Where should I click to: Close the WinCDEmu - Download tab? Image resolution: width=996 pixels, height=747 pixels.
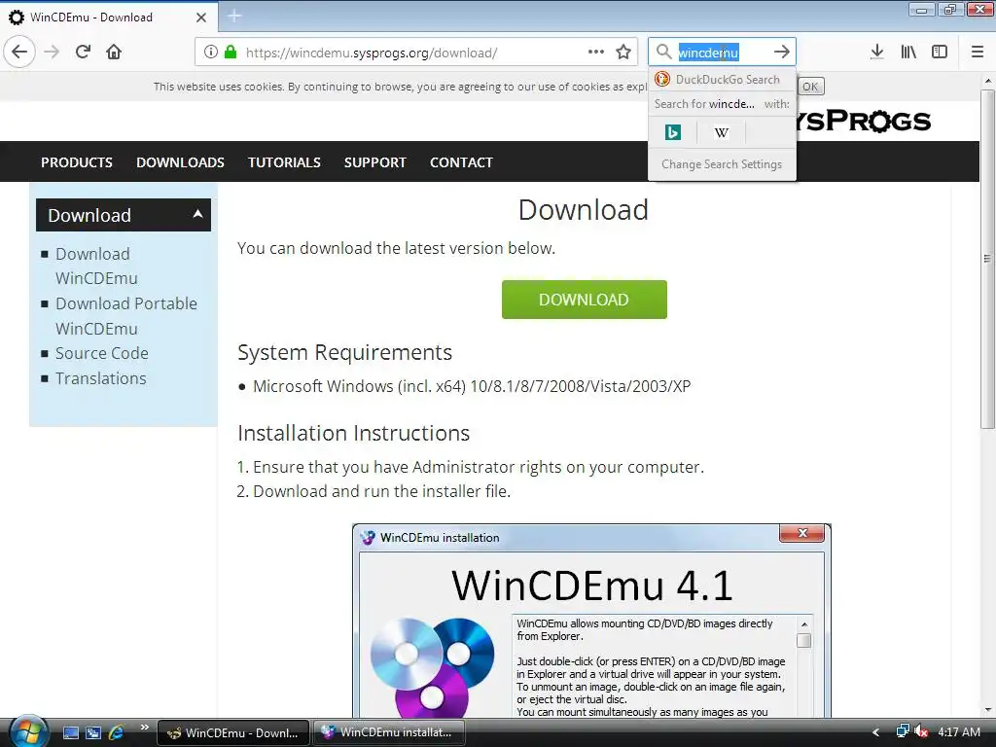click(201, 18)
